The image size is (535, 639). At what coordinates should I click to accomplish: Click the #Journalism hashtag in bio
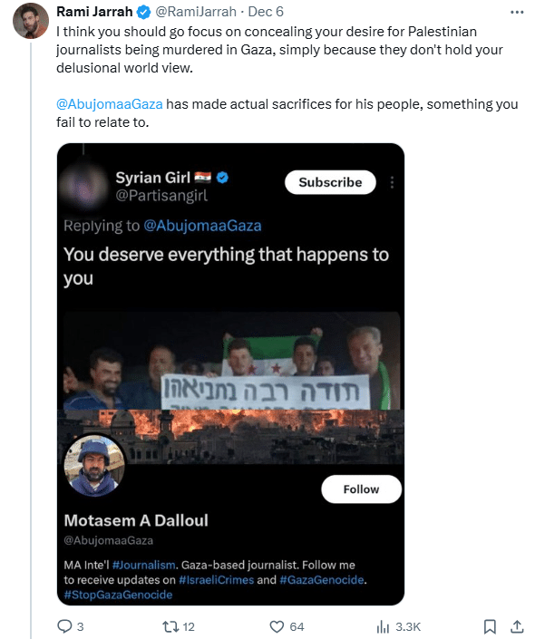(x=143, y=566)
